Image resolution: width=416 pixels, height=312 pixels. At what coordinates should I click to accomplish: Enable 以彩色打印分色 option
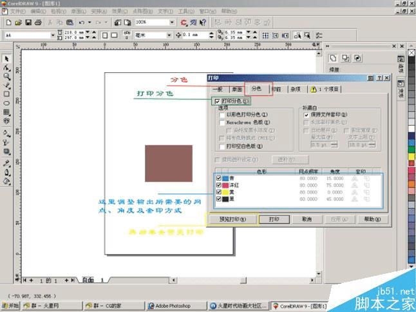coord(222,115)
